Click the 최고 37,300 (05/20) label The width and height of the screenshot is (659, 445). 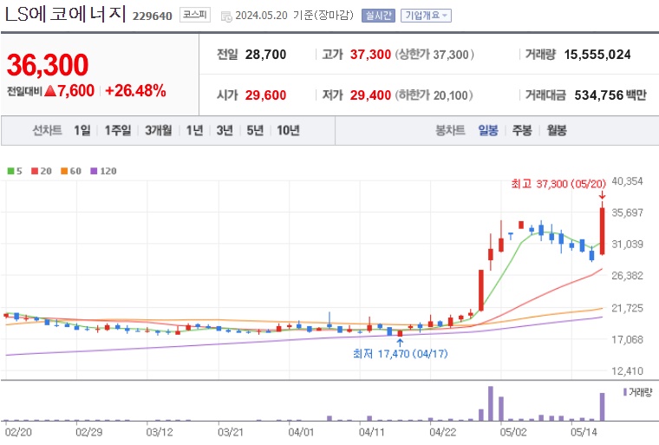pos(558,184)
